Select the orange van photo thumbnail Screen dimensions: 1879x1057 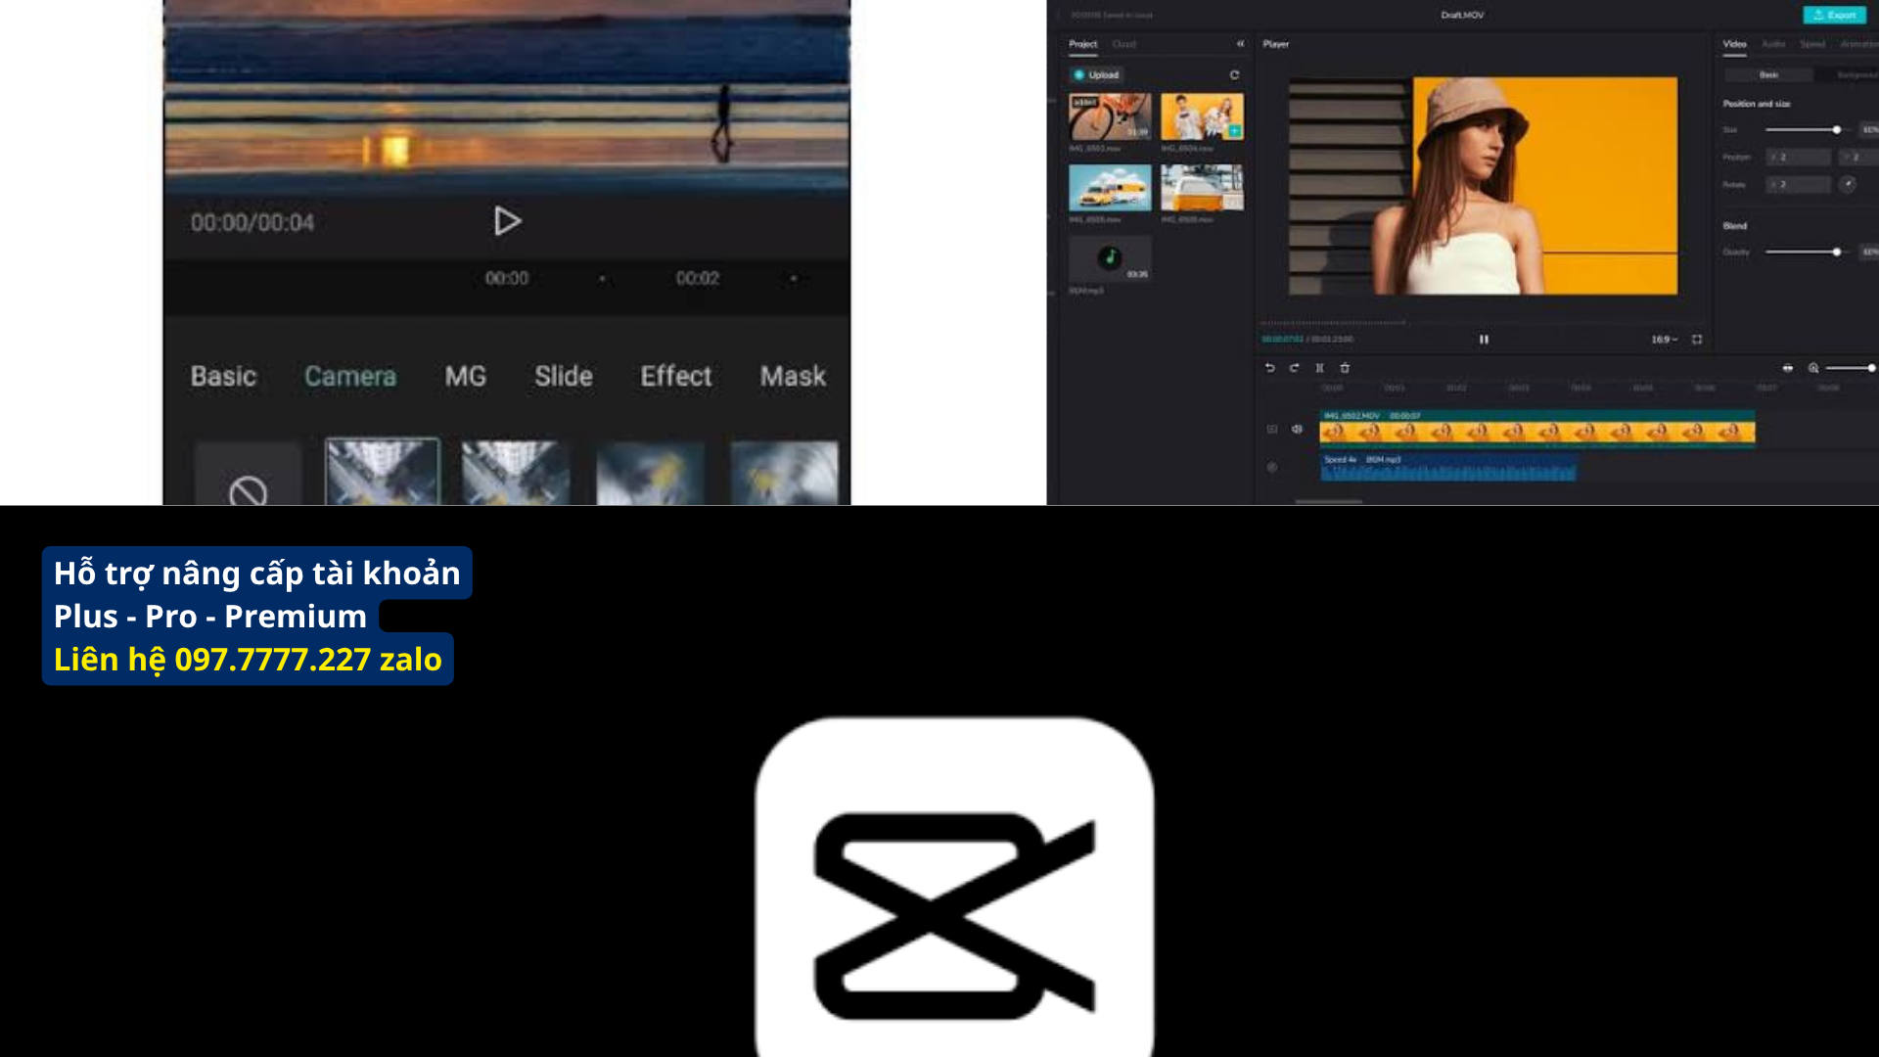1202,187
